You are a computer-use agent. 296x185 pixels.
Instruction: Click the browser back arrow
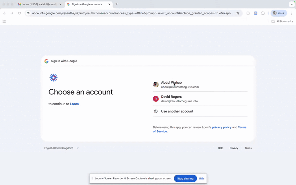pos(5,13)
